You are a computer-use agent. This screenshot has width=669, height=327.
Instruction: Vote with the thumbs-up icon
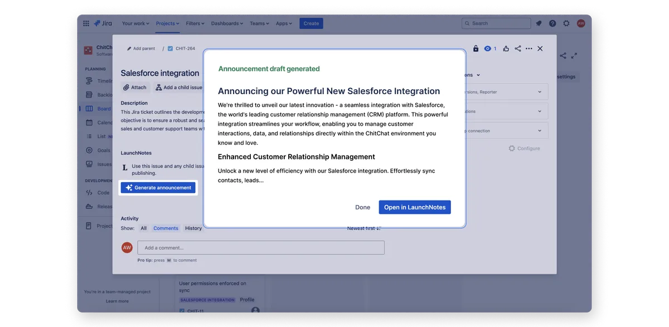pyautogui.click(x=506, y=48)
